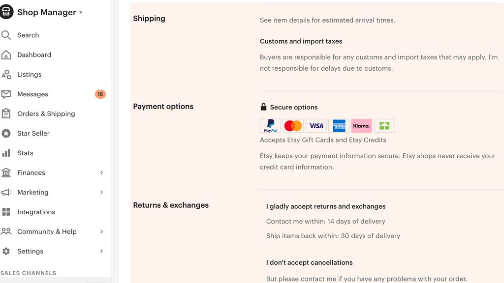
Task: Click the Shop Manager home icon
Action: pyautogui.click(x=6, y=12)
